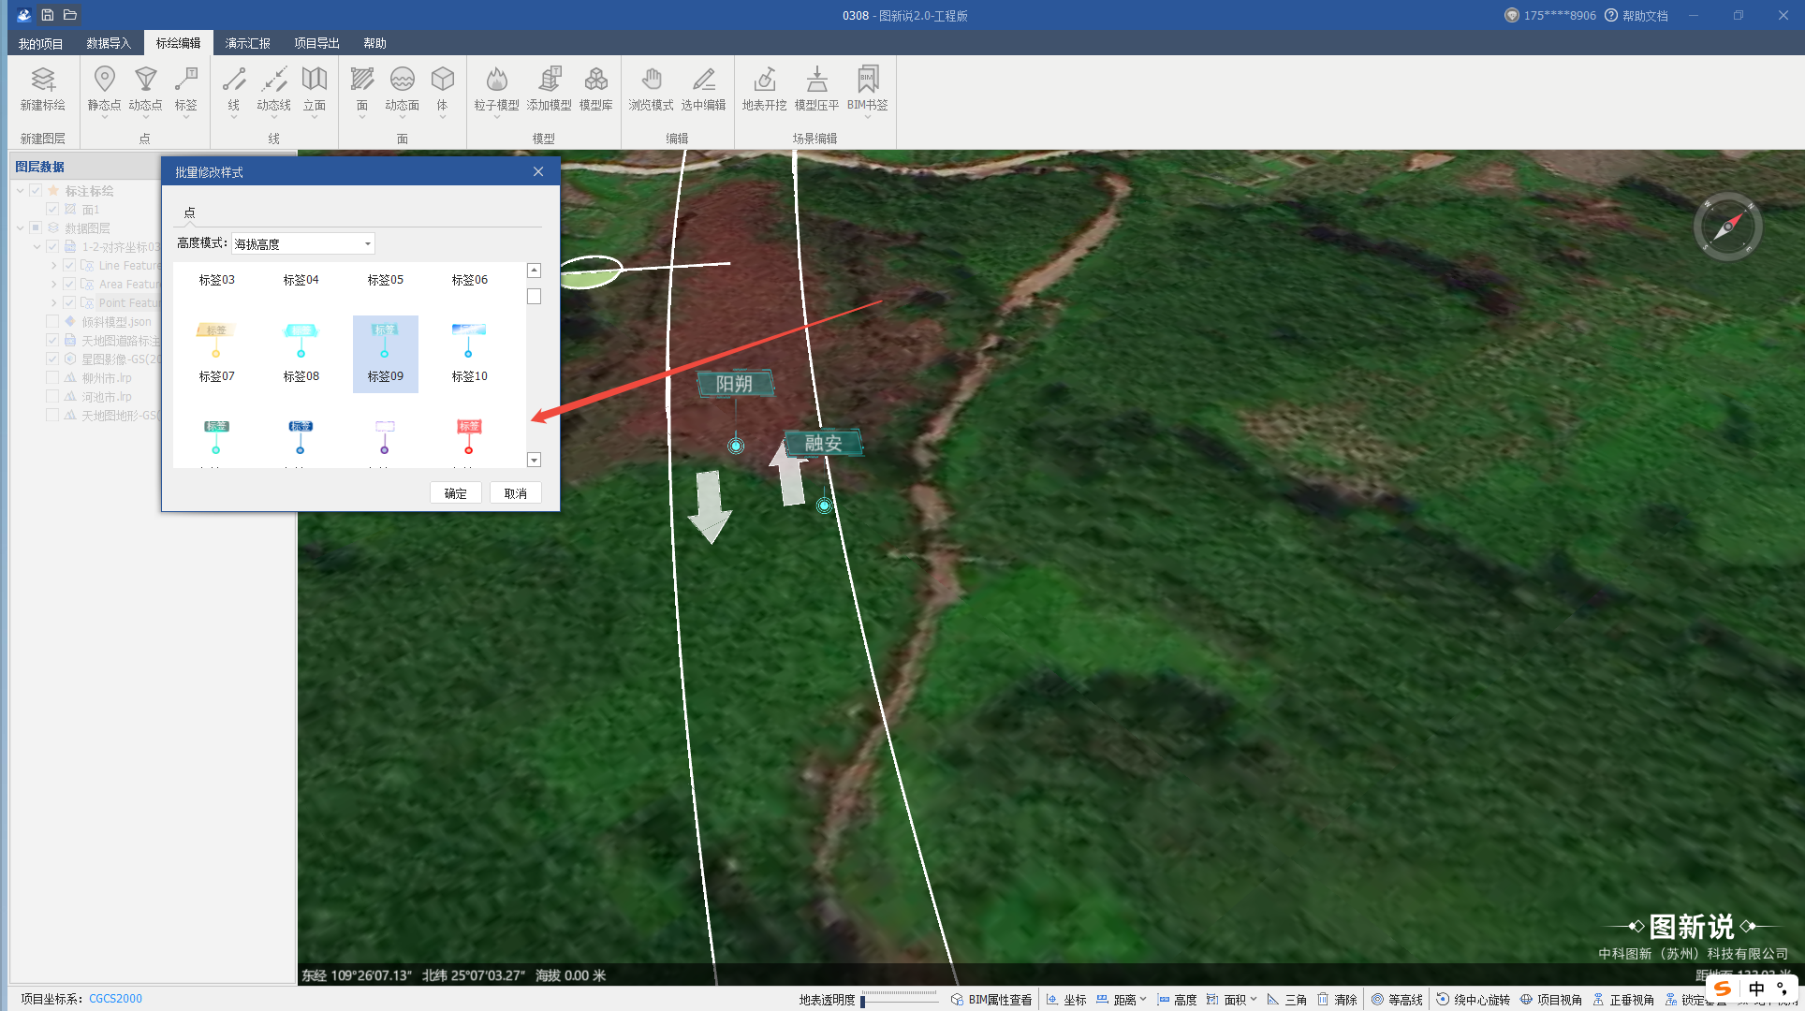Open the 高度模式 dropdown
The height and width of the screenshot is (1011, 1805).
(x=303, y=243)
